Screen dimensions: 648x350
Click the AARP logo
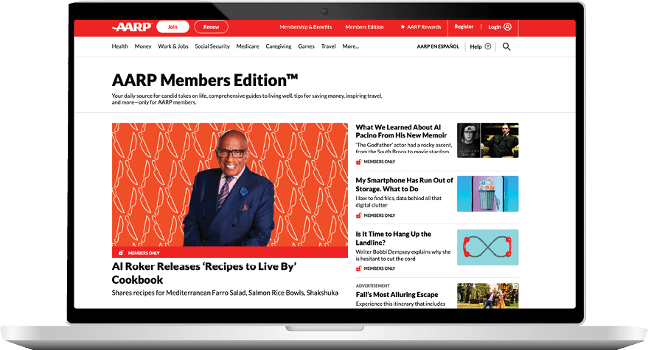coord(132,26)
